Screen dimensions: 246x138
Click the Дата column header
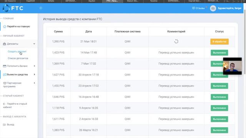pos(88,31)
